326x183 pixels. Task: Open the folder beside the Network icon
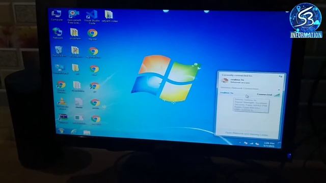click(x=75, y=34)
